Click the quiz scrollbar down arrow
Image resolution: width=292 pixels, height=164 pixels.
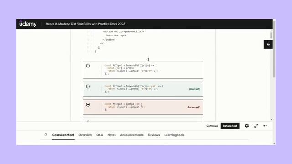[x=271, y=119]
